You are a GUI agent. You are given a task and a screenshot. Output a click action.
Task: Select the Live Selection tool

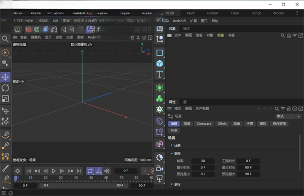[x=5, y=53]
